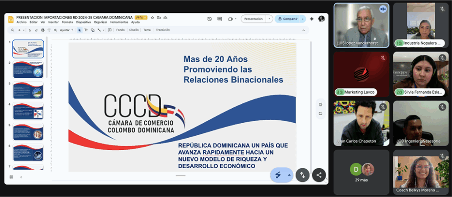Viewport: 452px width, 197px height.
Task: Open the Editar menu
Action: [34, 22]
